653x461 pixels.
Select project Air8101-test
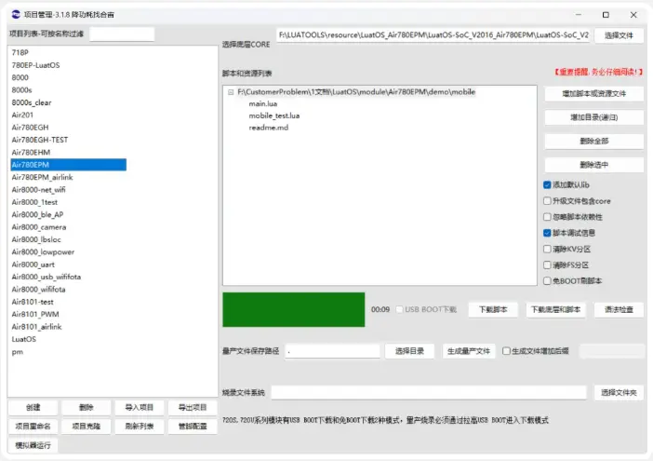pos(33,302)
